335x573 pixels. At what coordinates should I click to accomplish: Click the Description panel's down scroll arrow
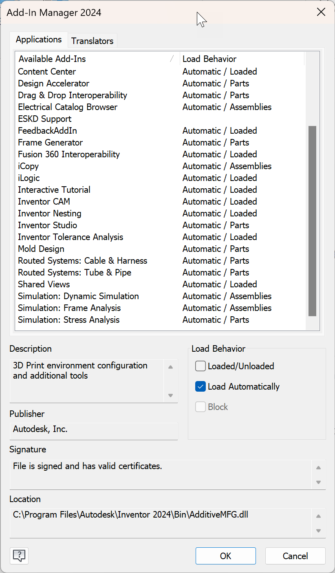pyautogui.click(x=170, y=395)
